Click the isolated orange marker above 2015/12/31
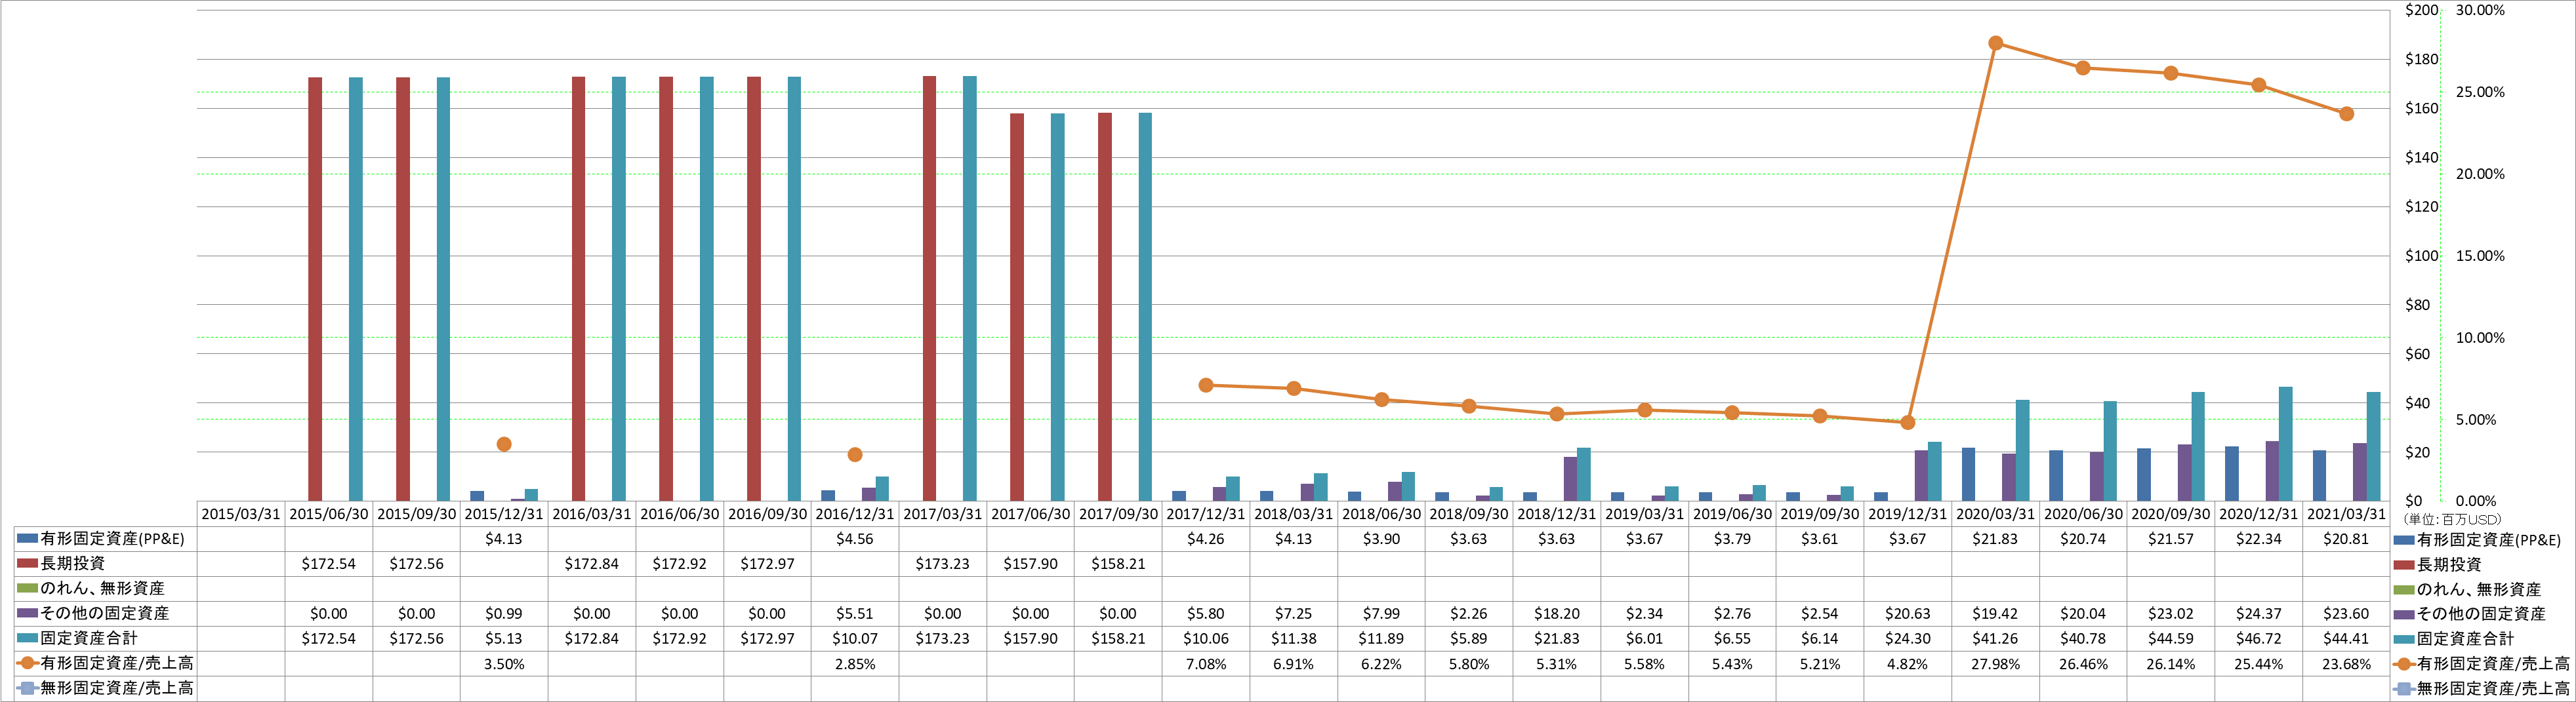 click(504, 444)
